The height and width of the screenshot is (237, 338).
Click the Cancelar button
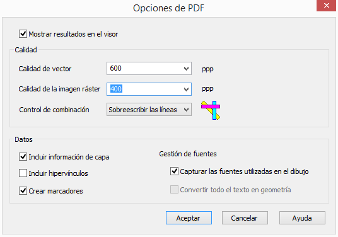245,218
